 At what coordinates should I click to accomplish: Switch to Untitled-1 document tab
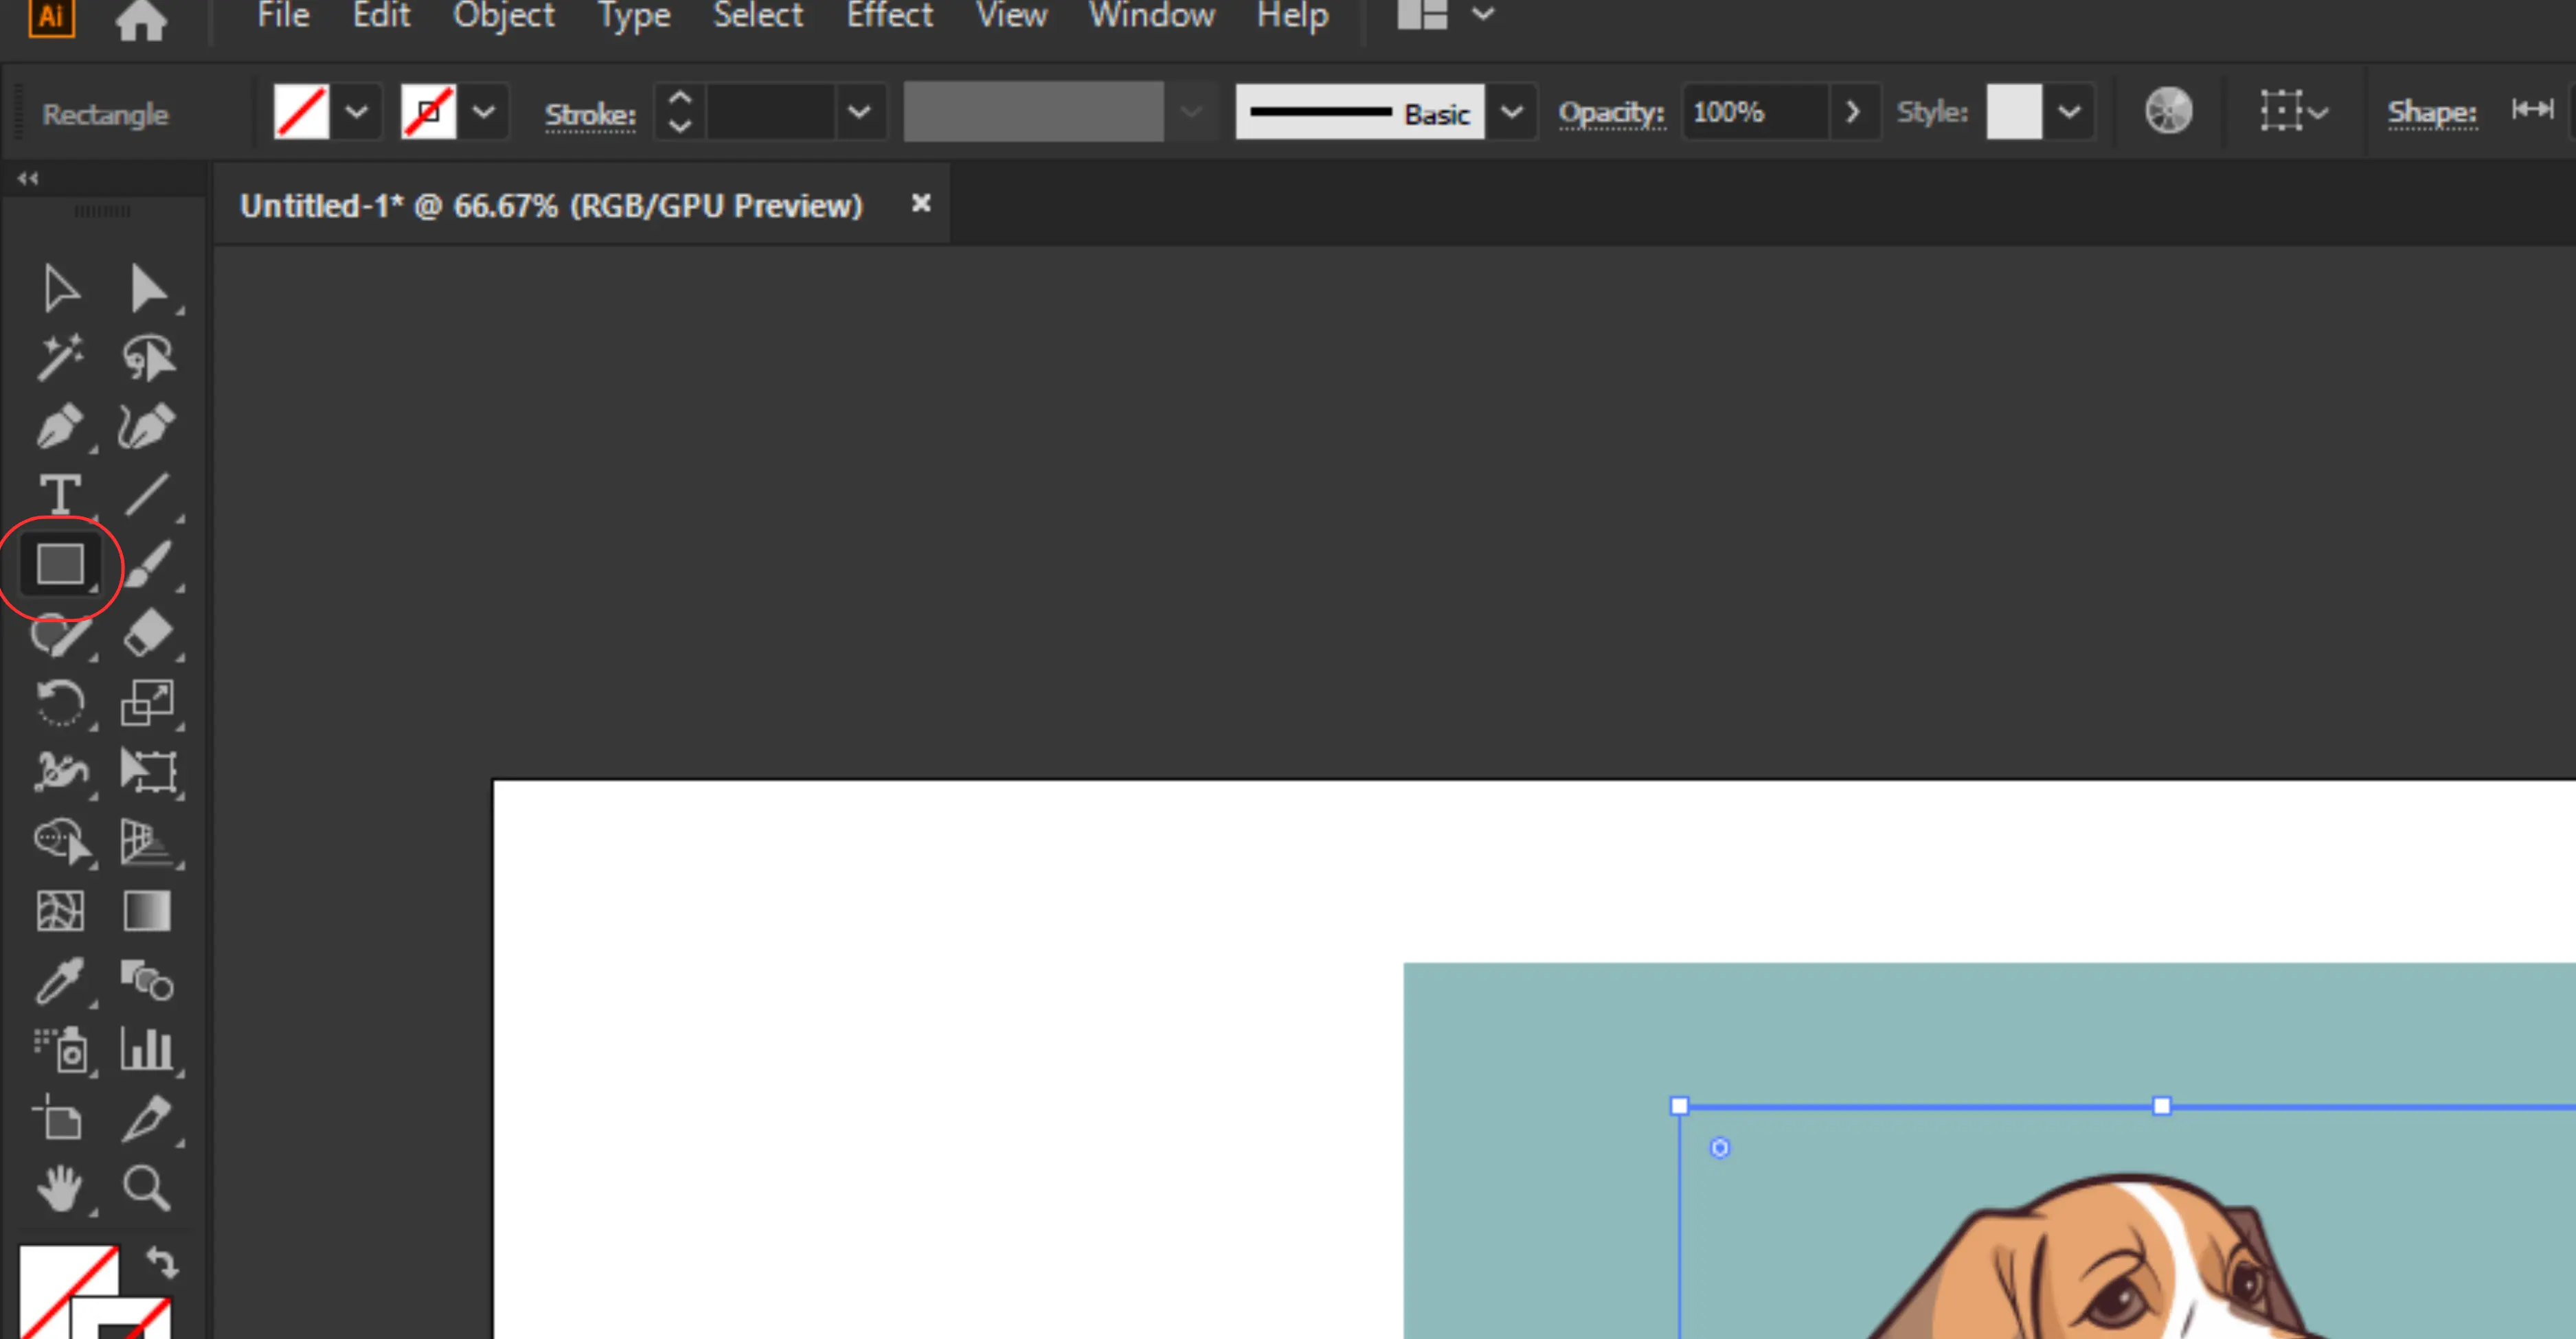point(551,206)
